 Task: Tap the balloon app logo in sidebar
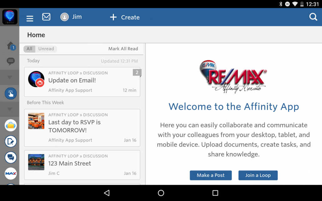(10, 17)
